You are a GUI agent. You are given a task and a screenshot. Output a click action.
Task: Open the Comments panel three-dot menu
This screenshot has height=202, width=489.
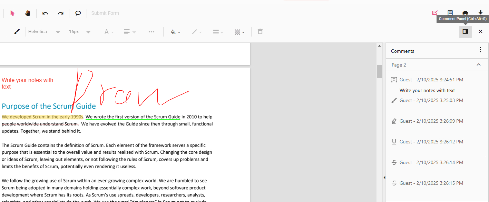(480, 50)
